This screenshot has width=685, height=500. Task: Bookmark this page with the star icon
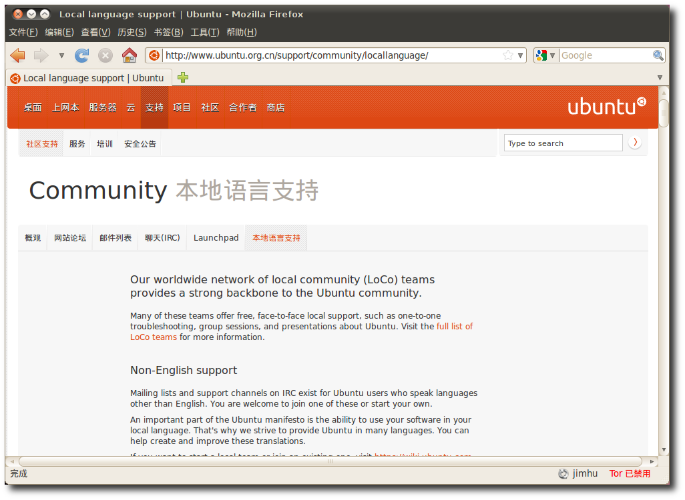coord(507,55)
